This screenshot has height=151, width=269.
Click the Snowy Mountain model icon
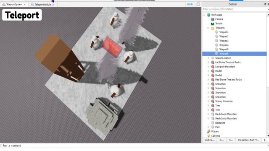click(213, 101)
